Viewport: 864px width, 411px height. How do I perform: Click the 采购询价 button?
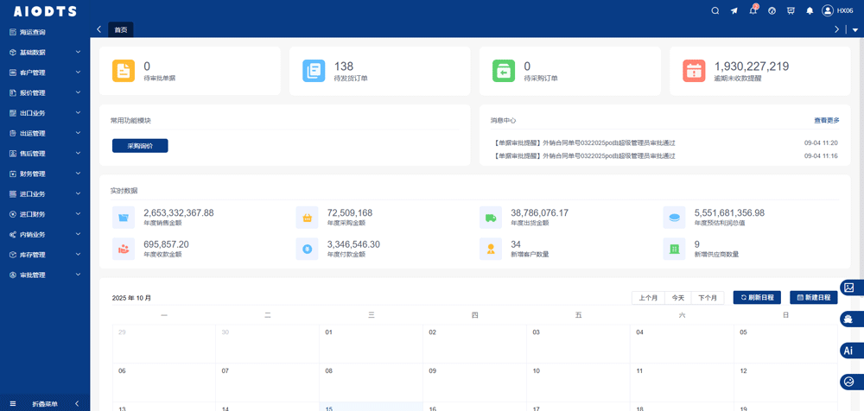click(140, 146)
